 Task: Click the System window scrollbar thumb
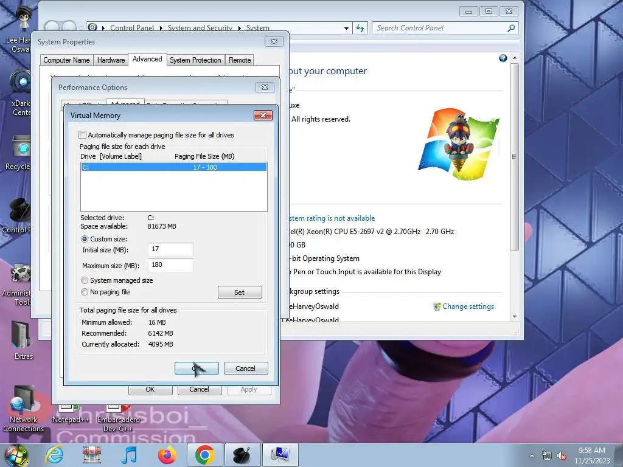click(x=515, y=156)
